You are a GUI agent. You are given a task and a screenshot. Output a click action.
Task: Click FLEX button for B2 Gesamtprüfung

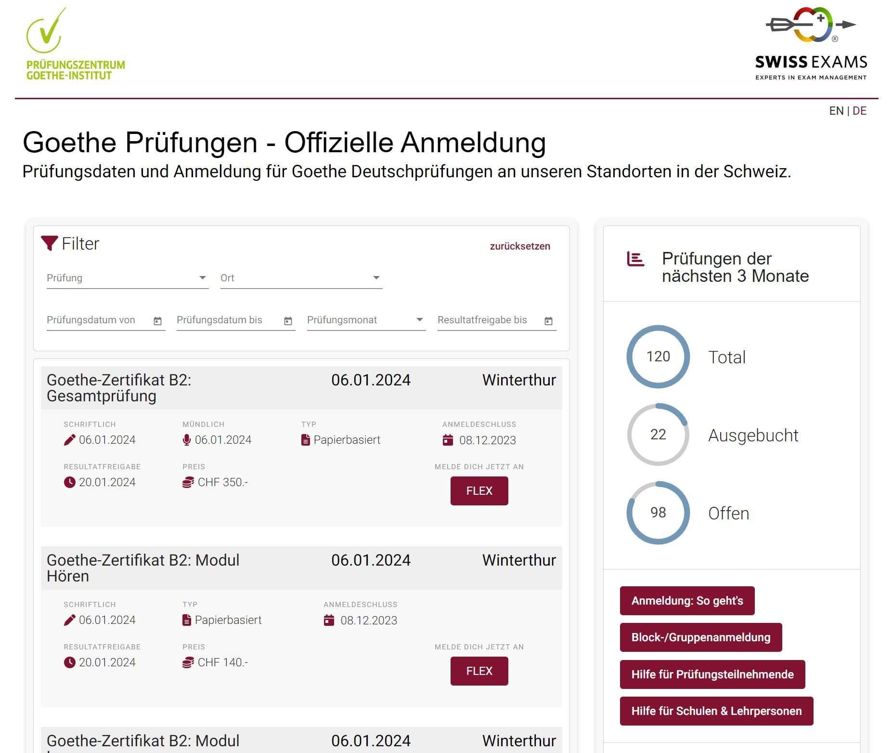pos(479,491)
